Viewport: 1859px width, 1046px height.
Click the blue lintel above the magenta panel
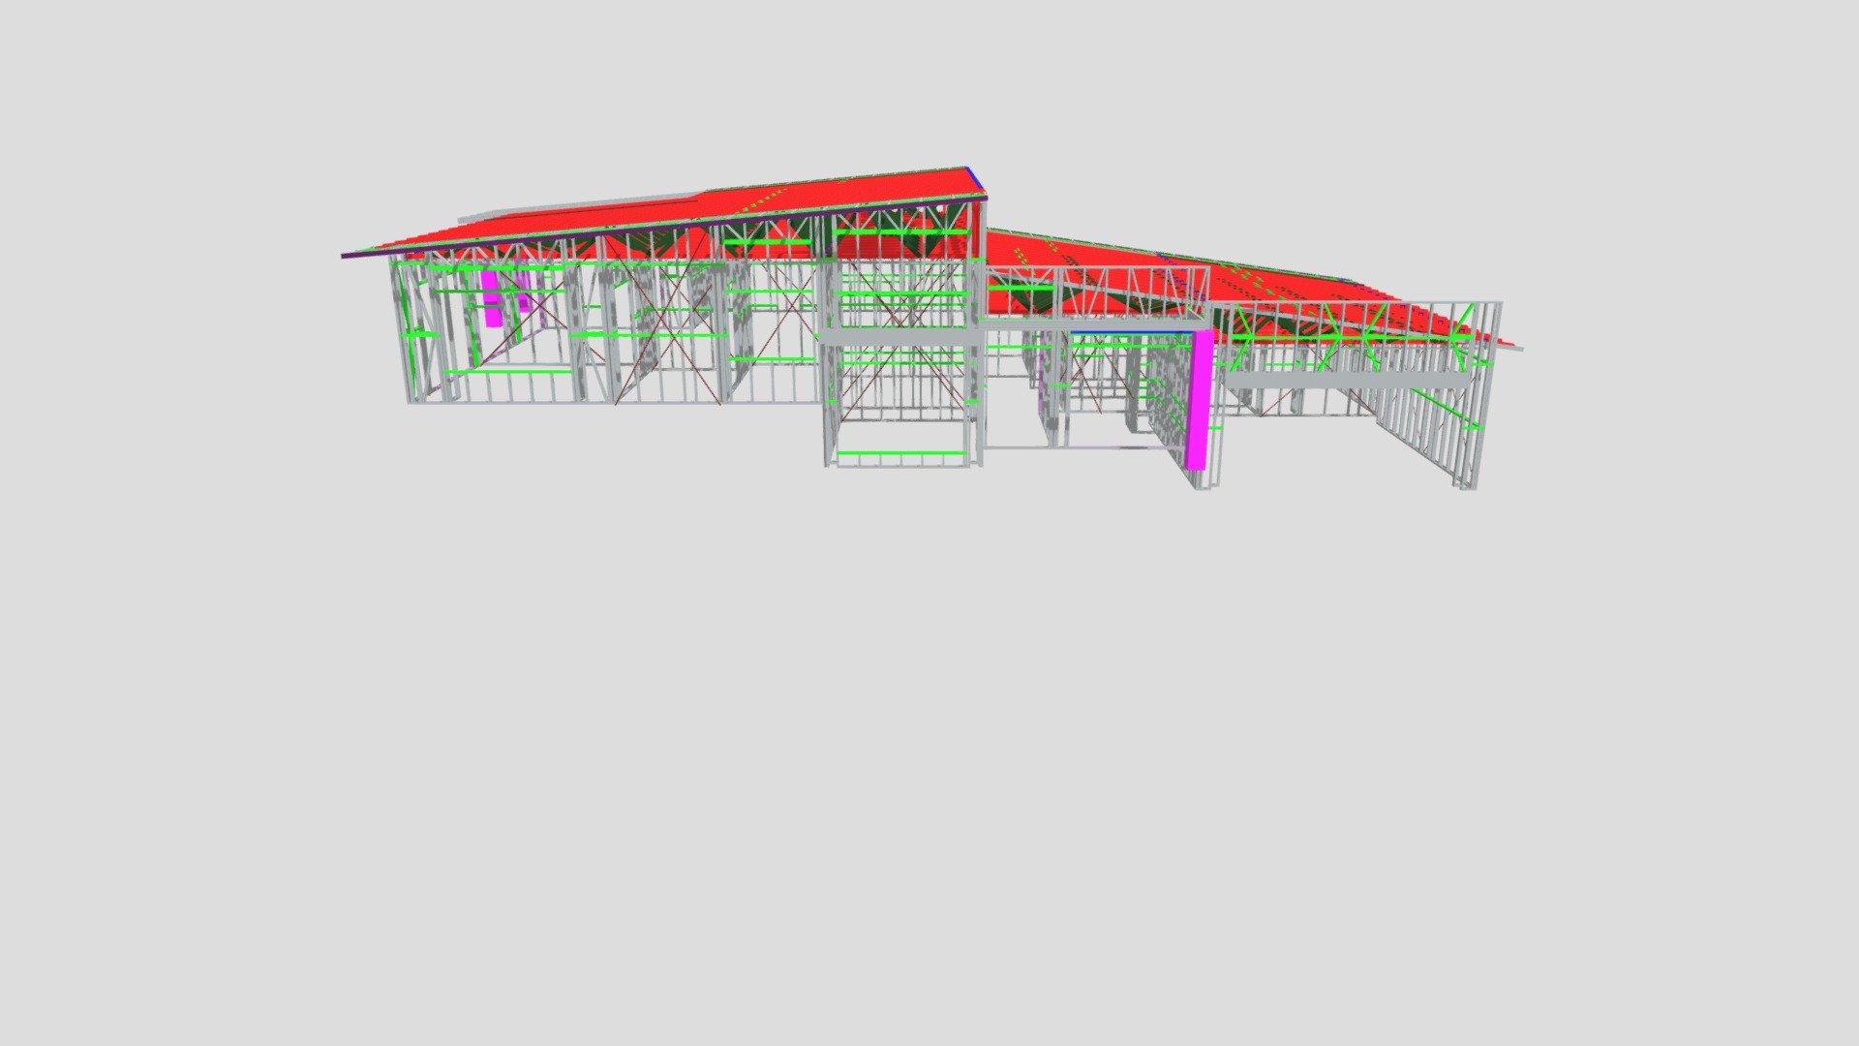1131,330
